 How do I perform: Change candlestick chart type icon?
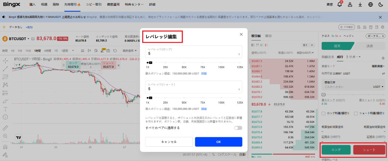[89, 50]
